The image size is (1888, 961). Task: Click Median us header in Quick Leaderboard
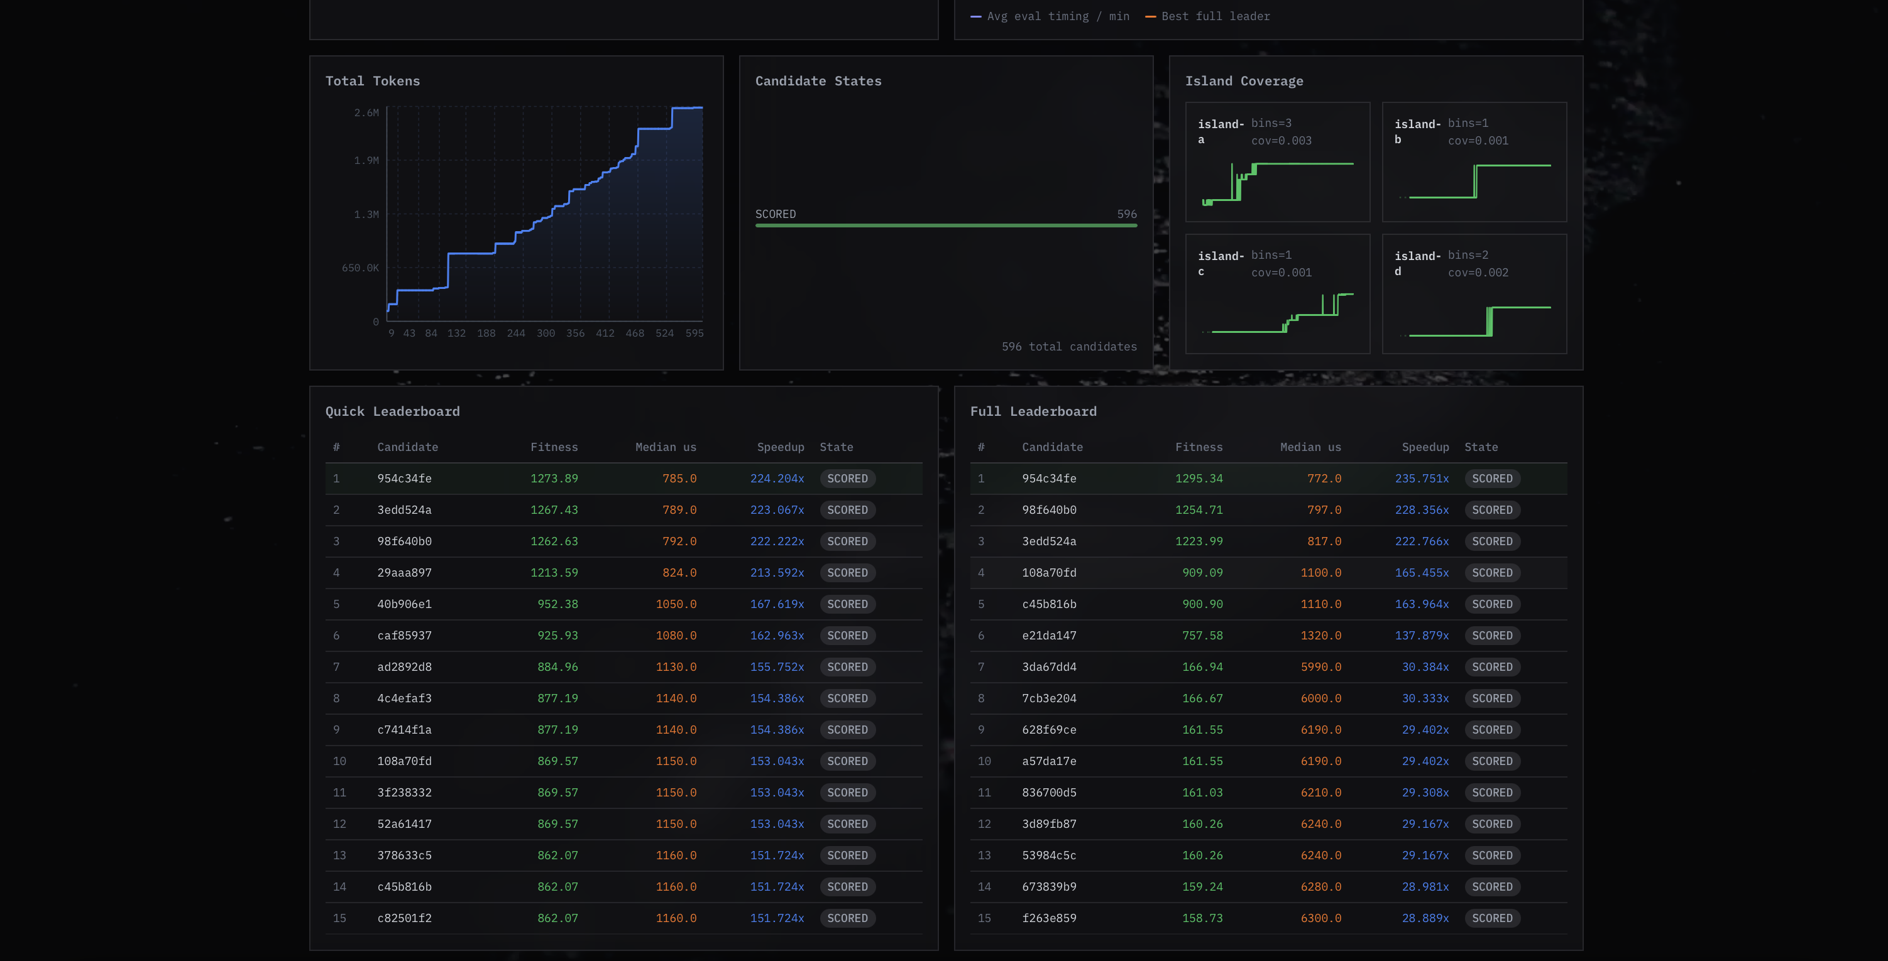666,447
